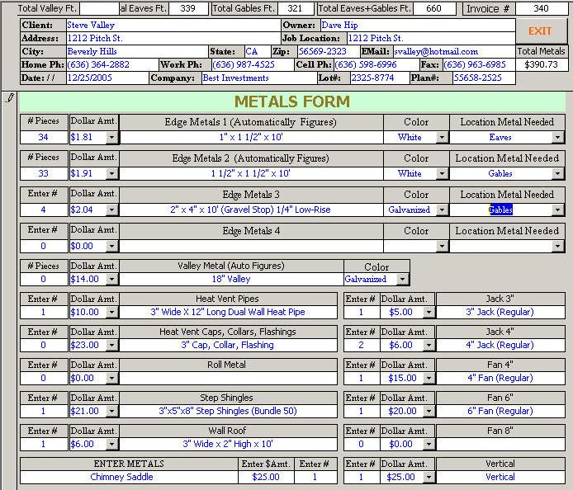Click the EXIT button

click(540, 31)
